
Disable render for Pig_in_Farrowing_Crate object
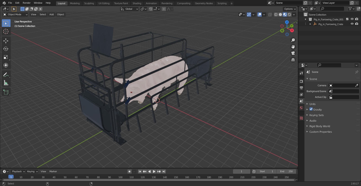(357, 24)
